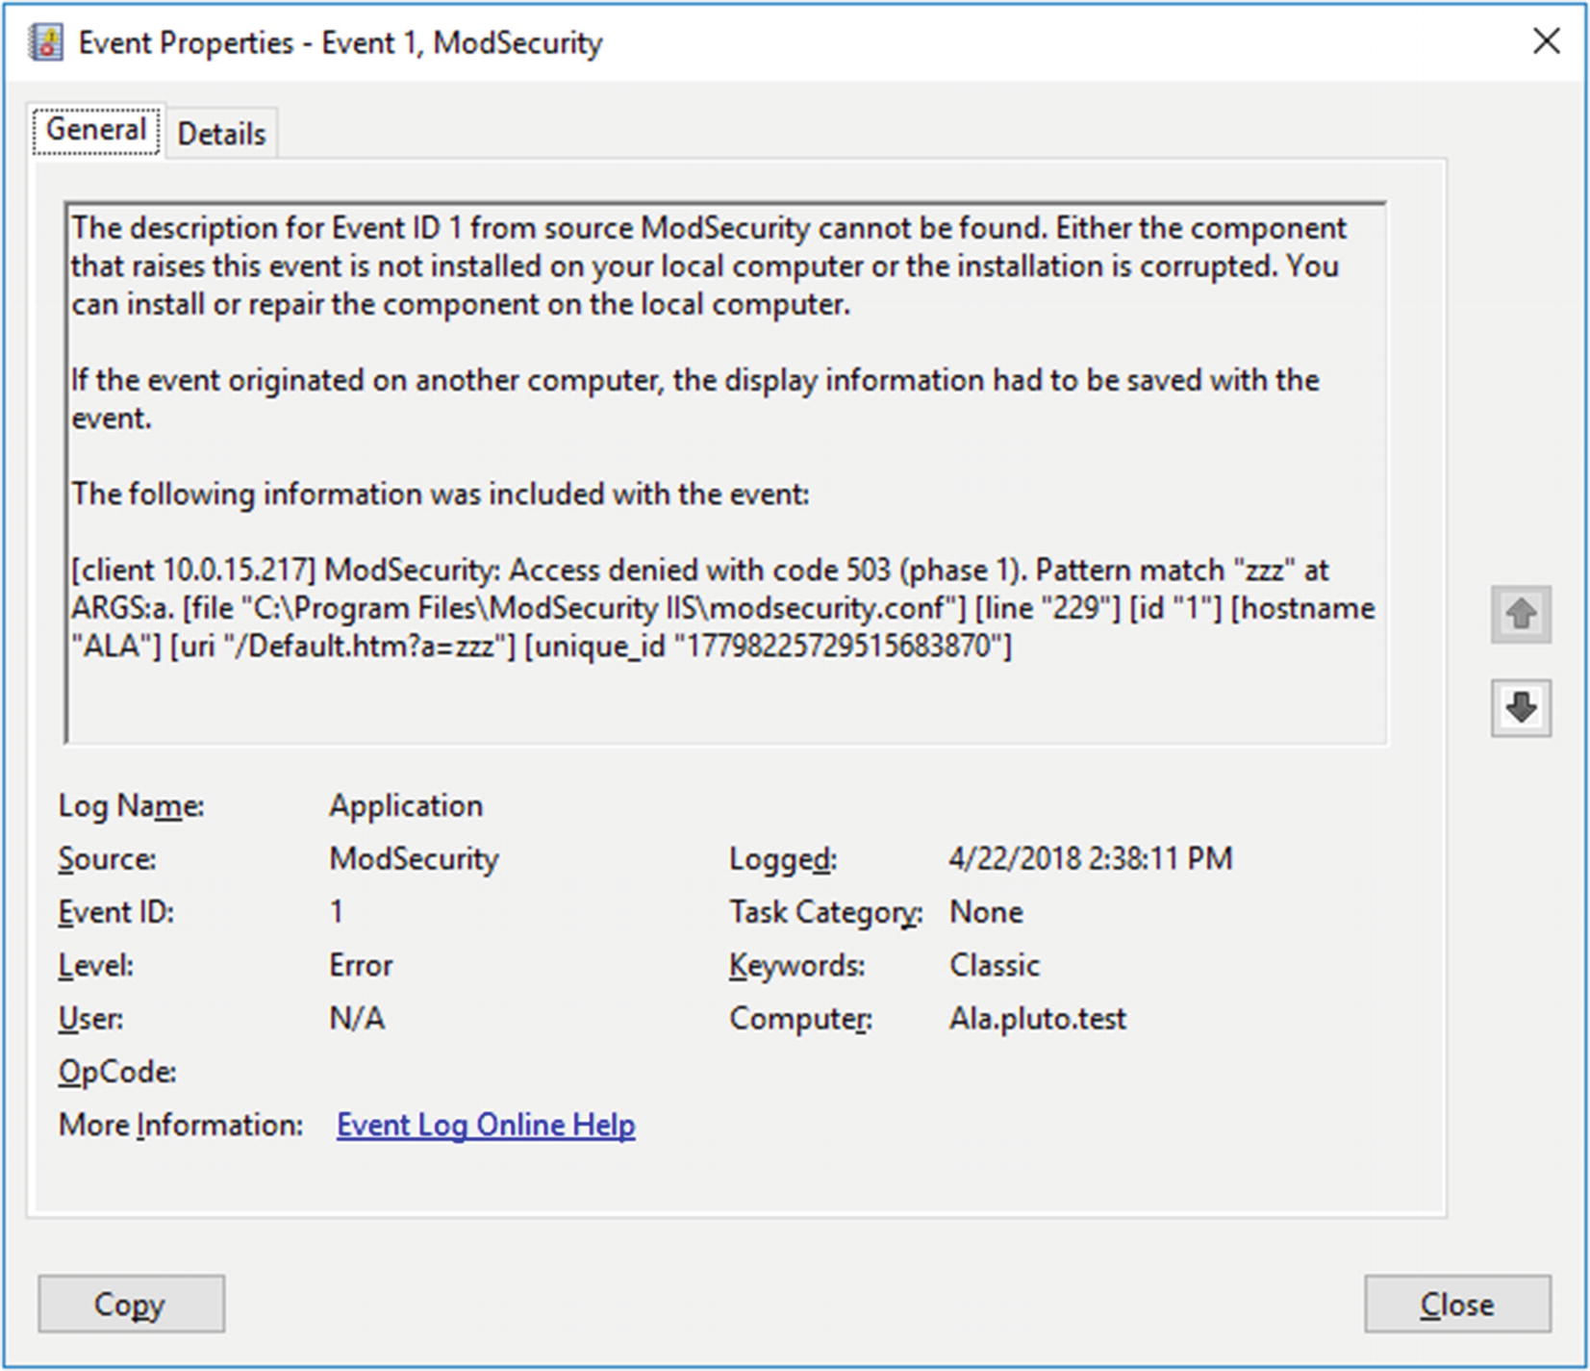This screenshot has height=1371, width=1590.
Task: Open Event Log Online Help link
Action: pos(486,1125)
